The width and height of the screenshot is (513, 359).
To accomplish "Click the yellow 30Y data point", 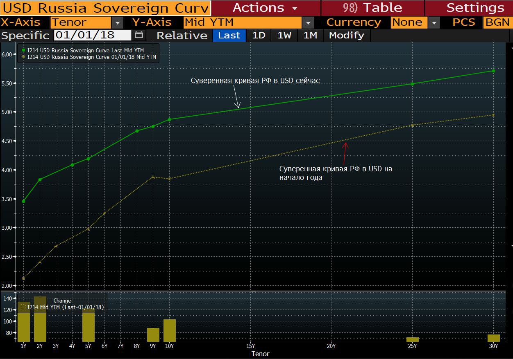I will coord(493,115).
